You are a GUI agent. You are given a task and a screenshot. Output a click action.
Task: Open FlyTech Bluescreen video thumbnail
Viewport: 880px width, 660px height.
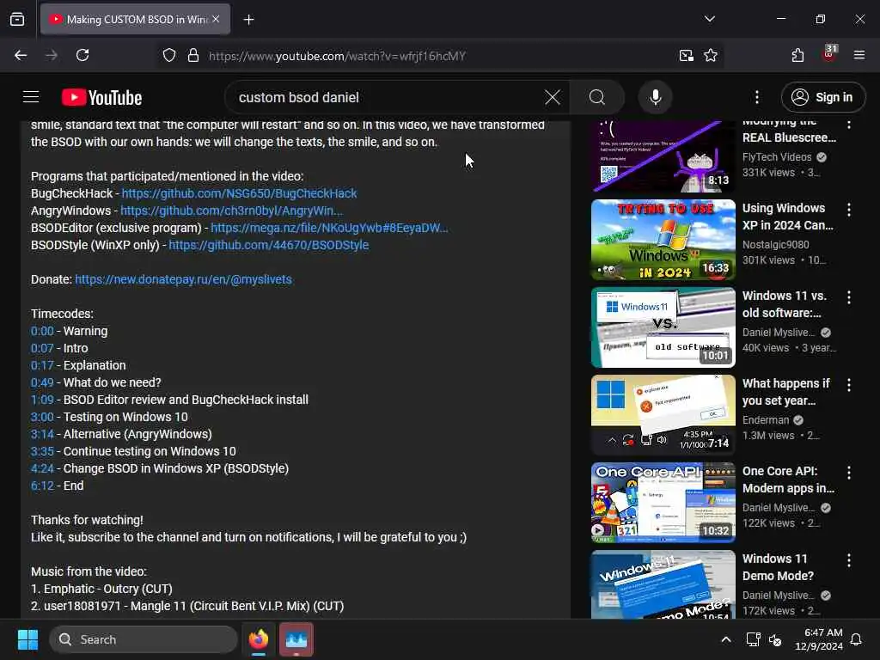click(x=663, y=156)
